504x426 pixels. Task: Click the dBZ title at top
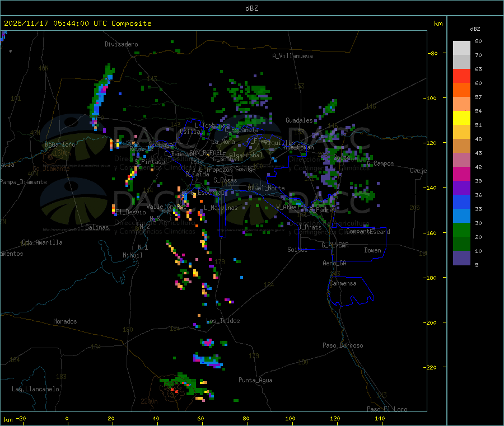(251, 8)
